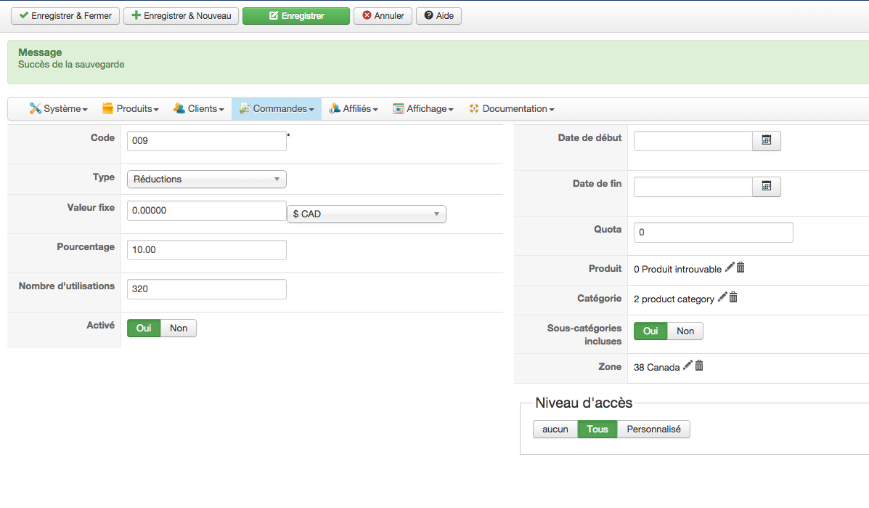Open the Affichage menu
869x508 pixels.
coord(423,109)
